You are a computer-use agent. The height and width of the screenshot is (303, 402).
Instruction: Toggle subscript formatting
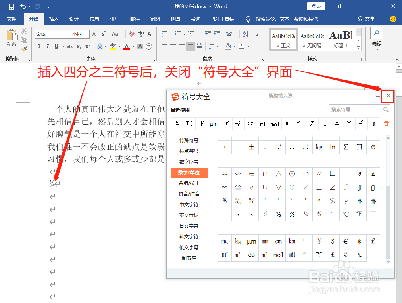(79, 46)
